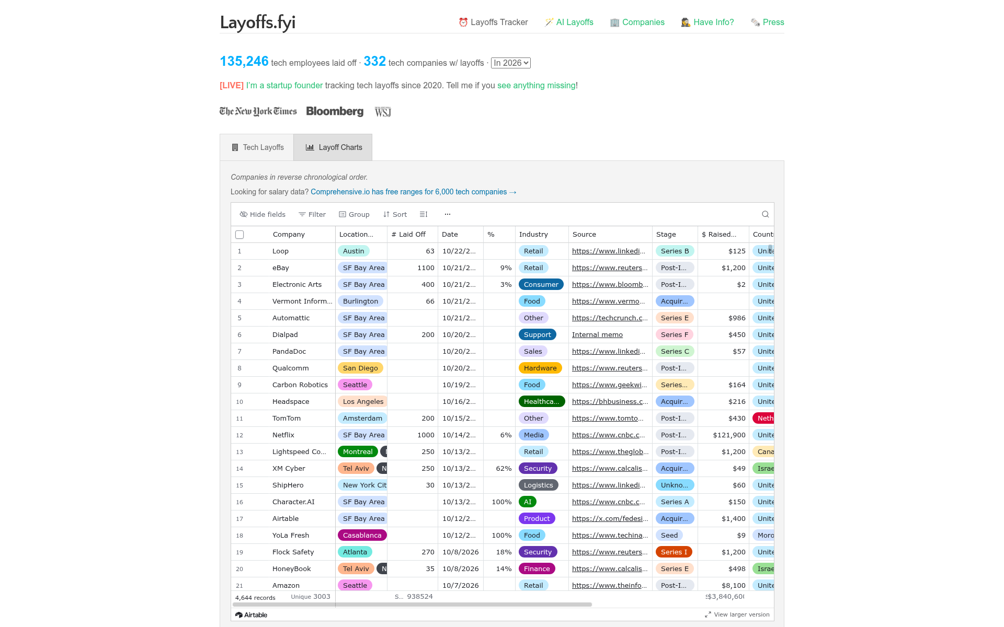Open the Filter menu in table toolbar
Image resolution: width=1004 pixels, height=627 pixels.
pos(312,214)
